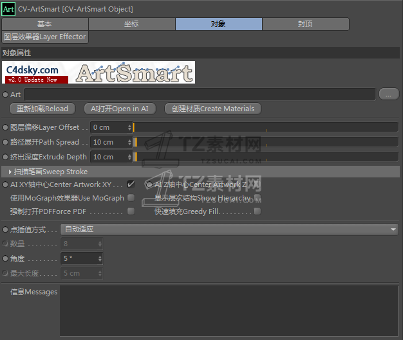Toggle the 点插值方式 keyframe circle
Viewport: 403px width, 340px height.
point(5,229)
